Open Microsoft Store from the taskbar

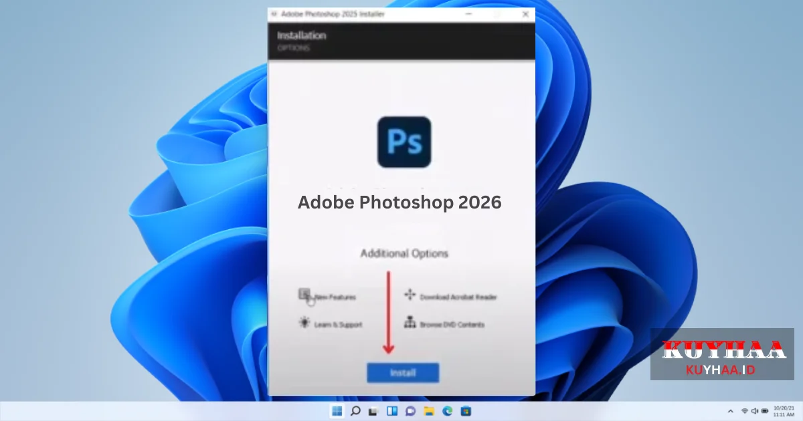467,412
